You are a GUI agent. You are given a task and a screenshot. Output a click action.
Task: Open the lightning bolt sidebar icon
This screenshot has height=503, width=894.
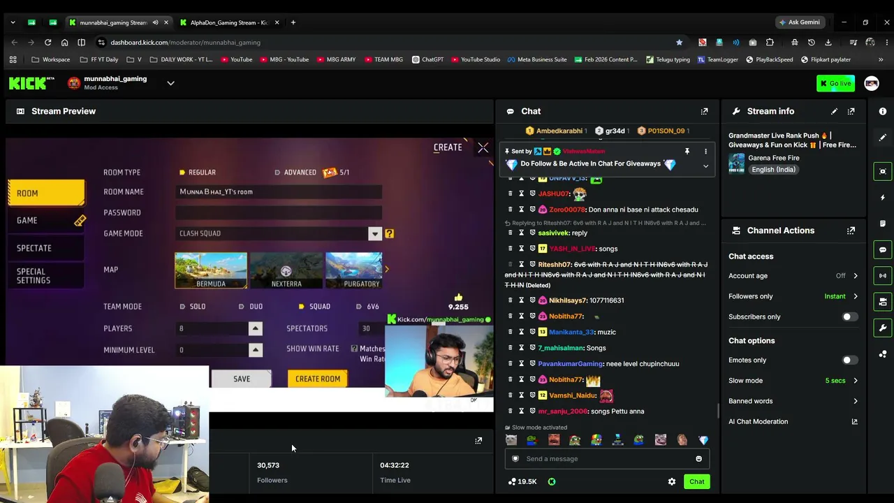883,198
